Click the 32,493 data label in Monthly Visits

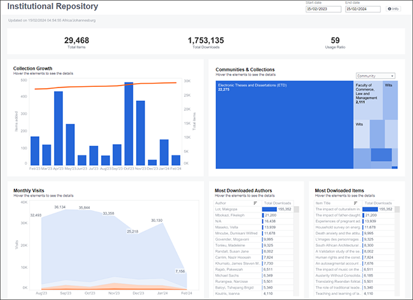point(36,215)
